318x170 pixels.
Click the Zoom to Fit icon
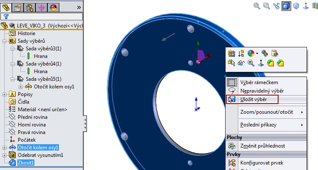pyautogui.click(x=257, y=6)
